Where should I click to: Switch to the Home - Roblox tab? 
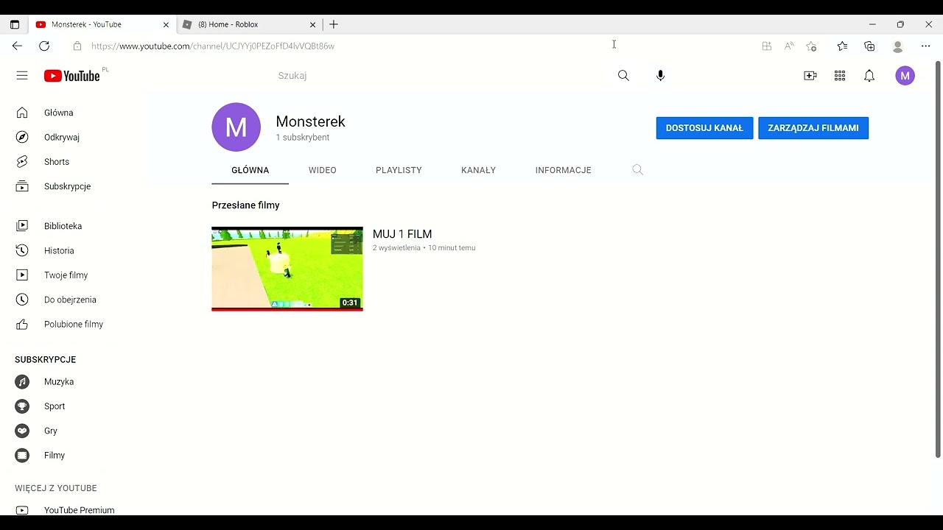[250, 24]
